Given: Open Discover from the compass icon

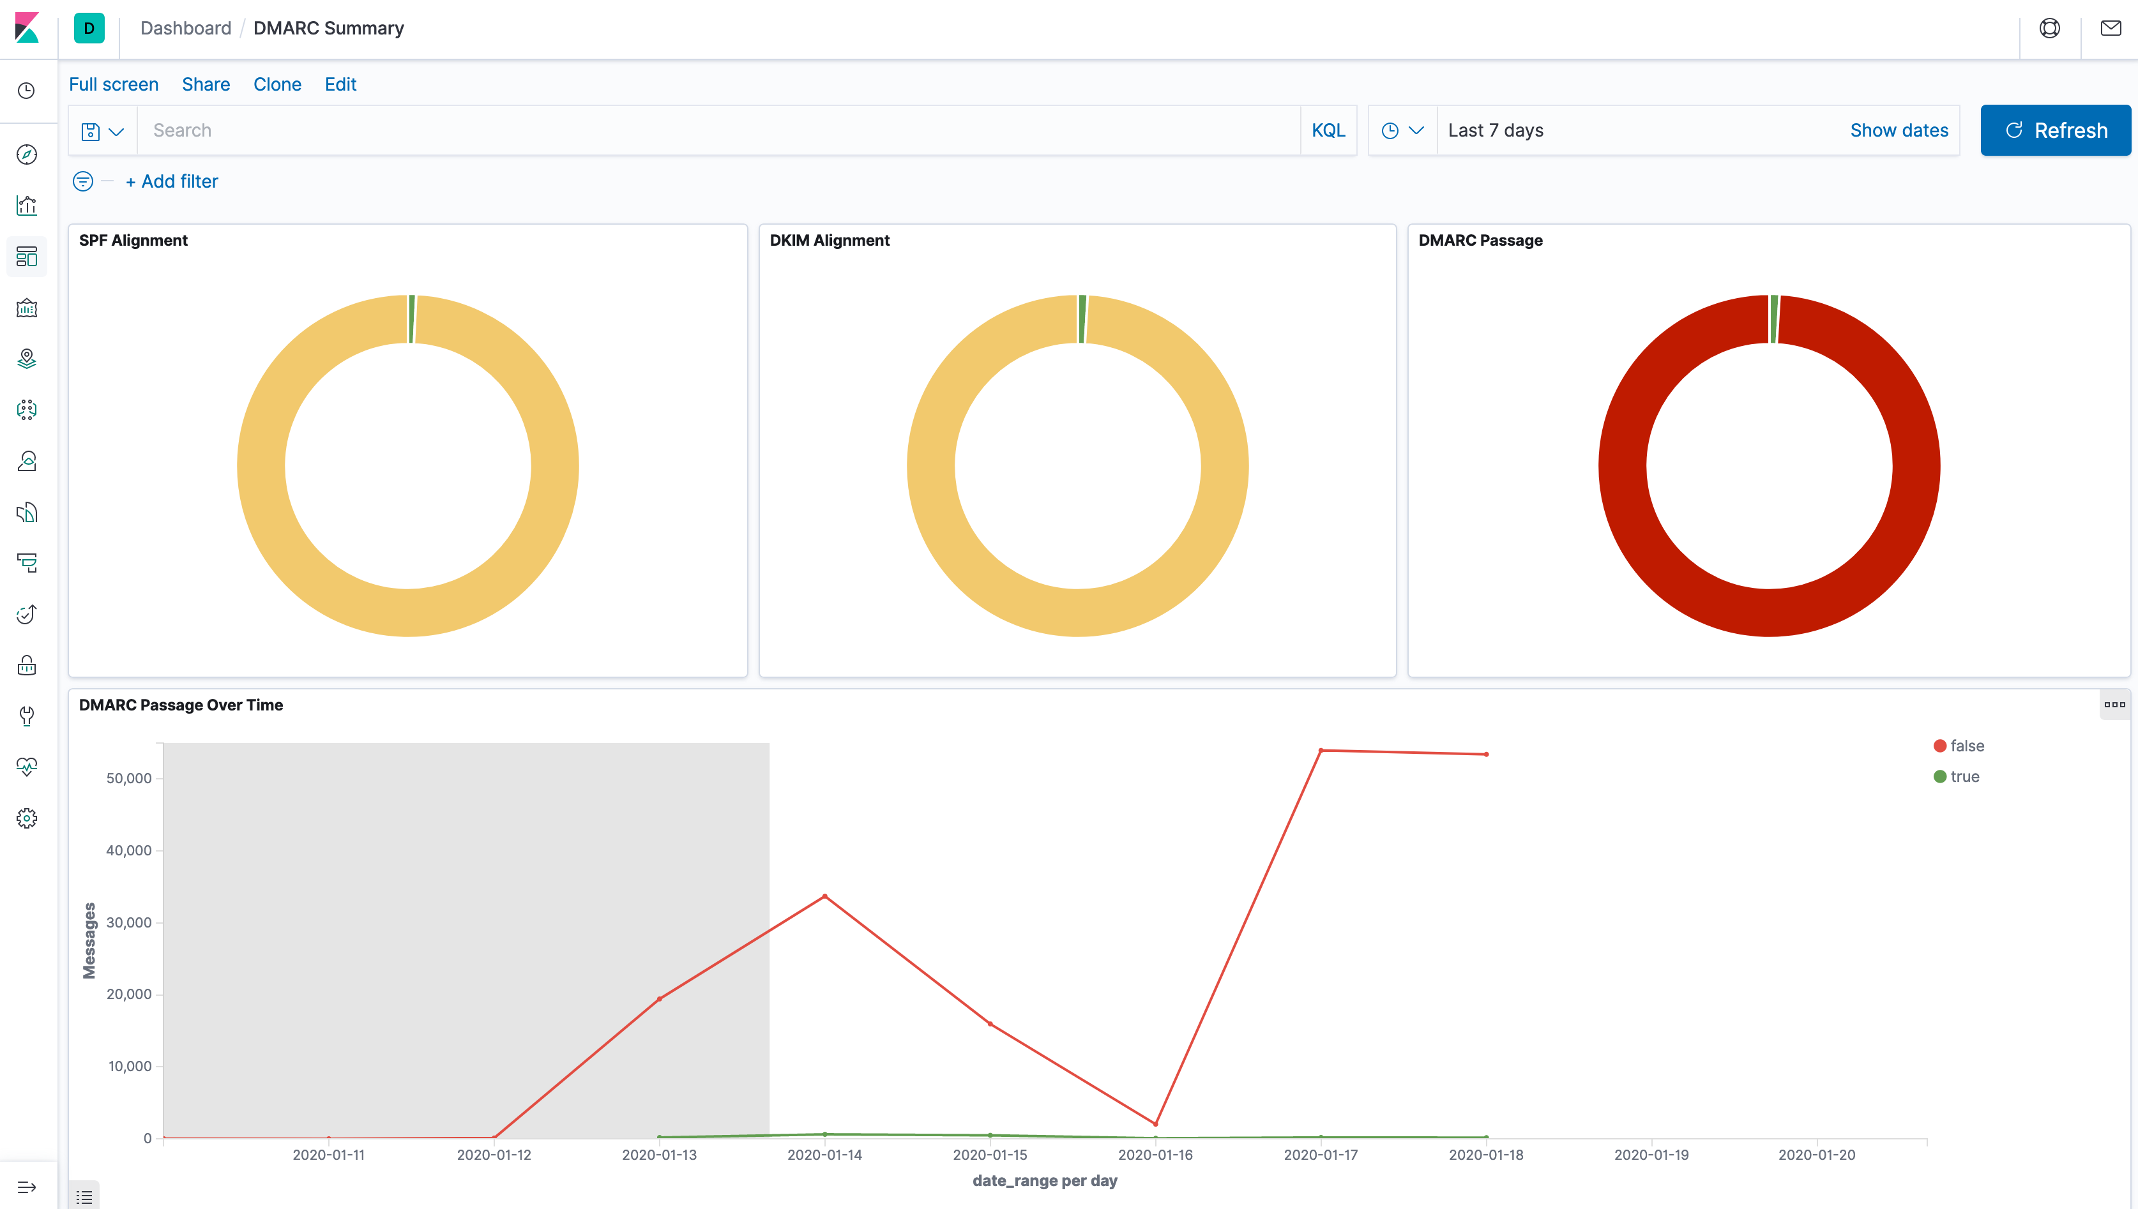Looking at the screenshot, I should 27,154.
